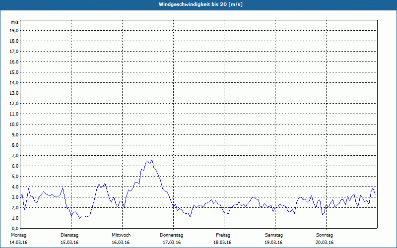Image resolution: width=397 pixels, height=248 pixels.
Task: Click the Donnerstag day label
Action: pyautogui.click(x=171, y=235)
